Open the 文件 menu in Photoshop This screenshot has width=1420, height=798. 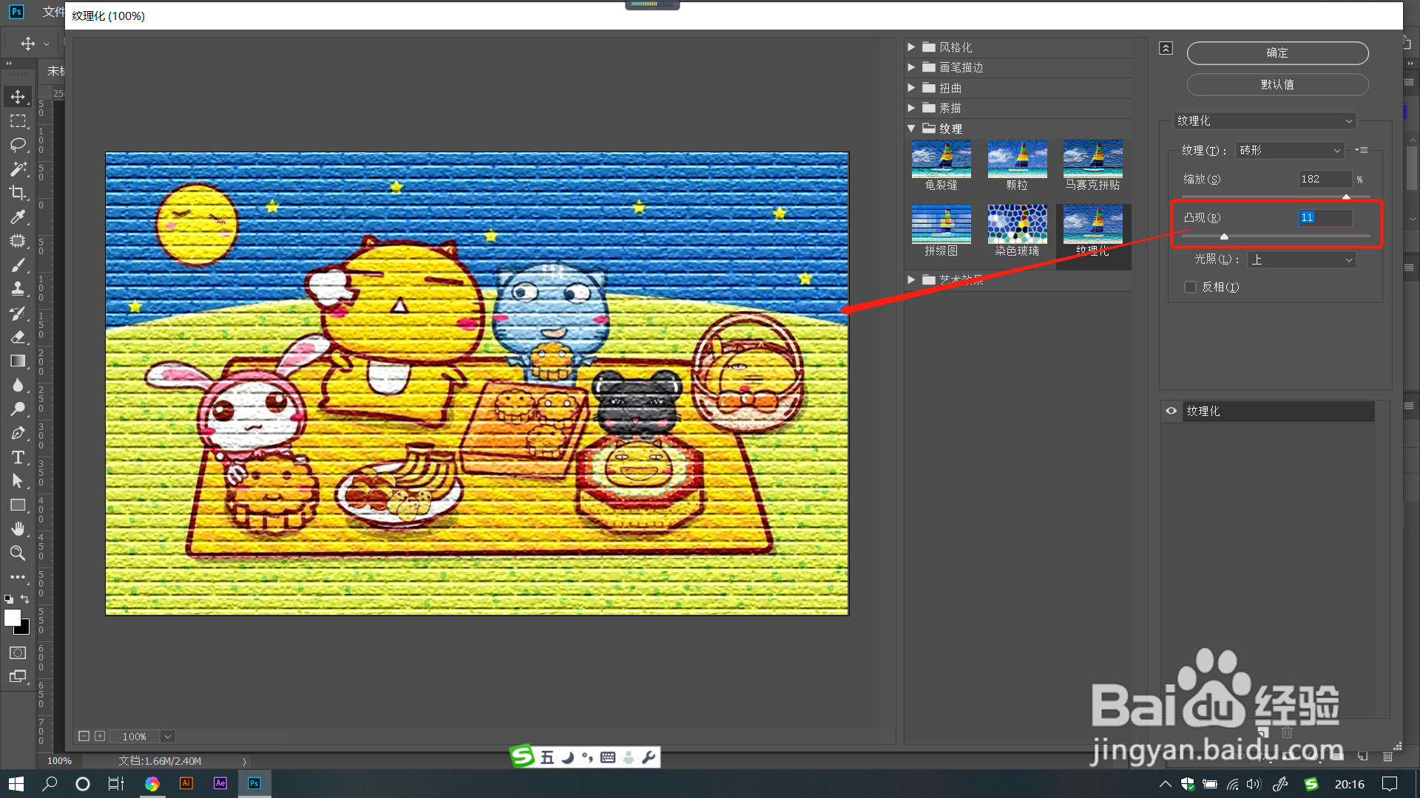coord(53,12)
